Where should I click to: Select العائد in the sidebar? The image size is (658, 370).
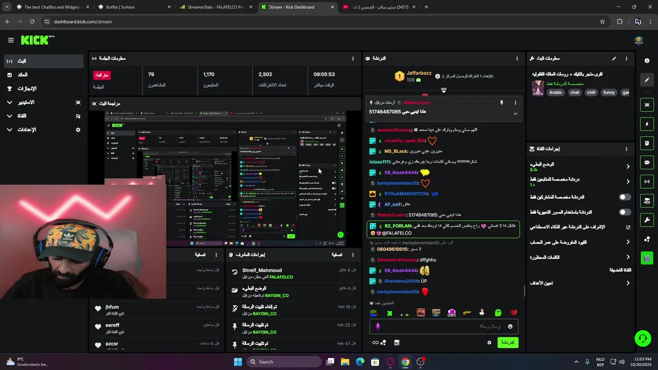click(43, 75)
